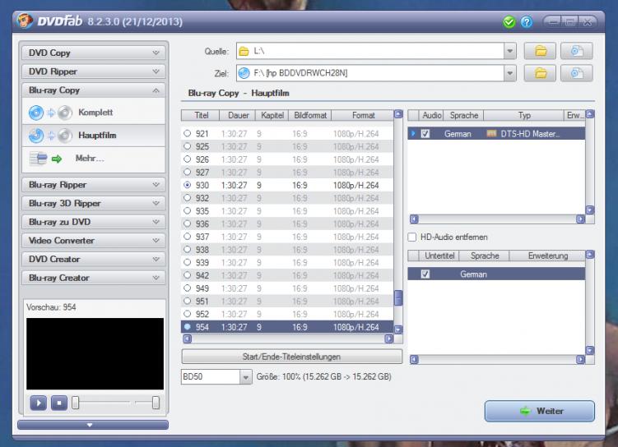The height and width of the screenshot is (447, 618).
Task: Select title row 938 in list
Action: click(287, 250)
